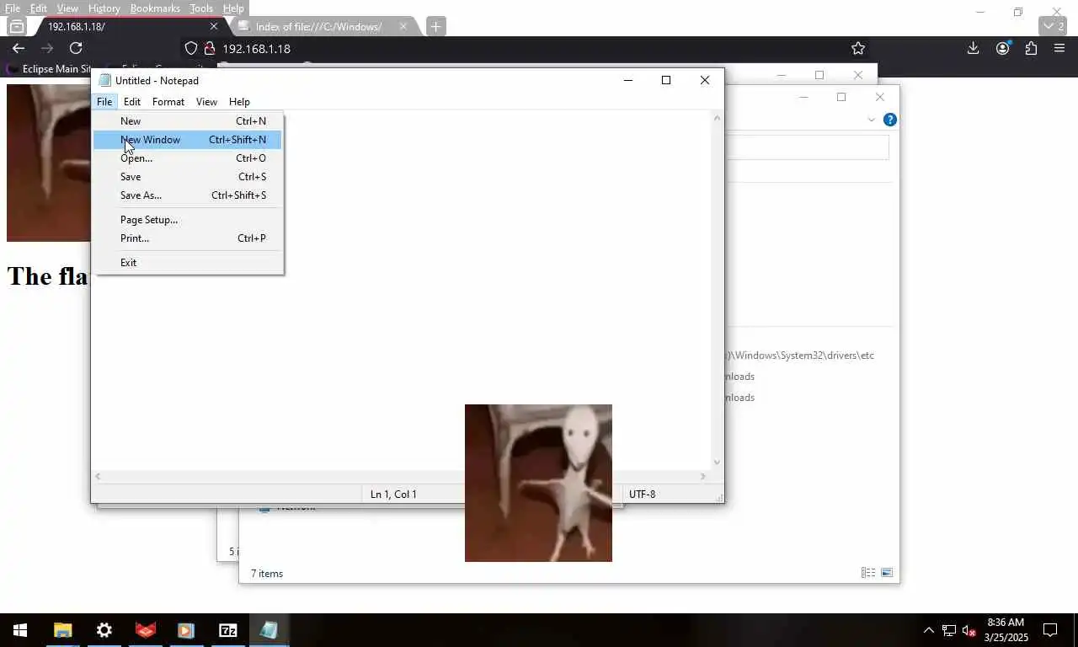Click the muted volume tray icon
The height and width of the screenshot is (647, 1078).
(x=969, y=630)
